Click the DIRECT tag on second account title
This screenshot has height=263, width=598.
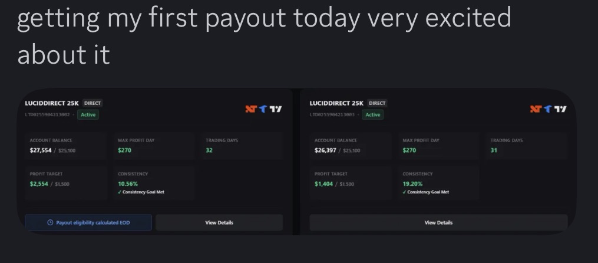(x=377, y=103)
